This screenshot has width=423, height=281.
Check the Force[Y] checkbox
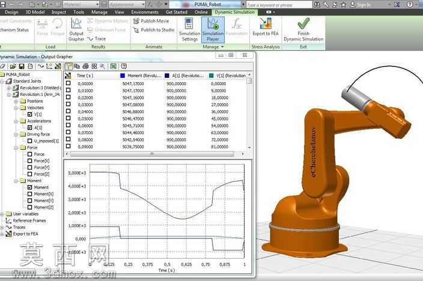[30, 167]
